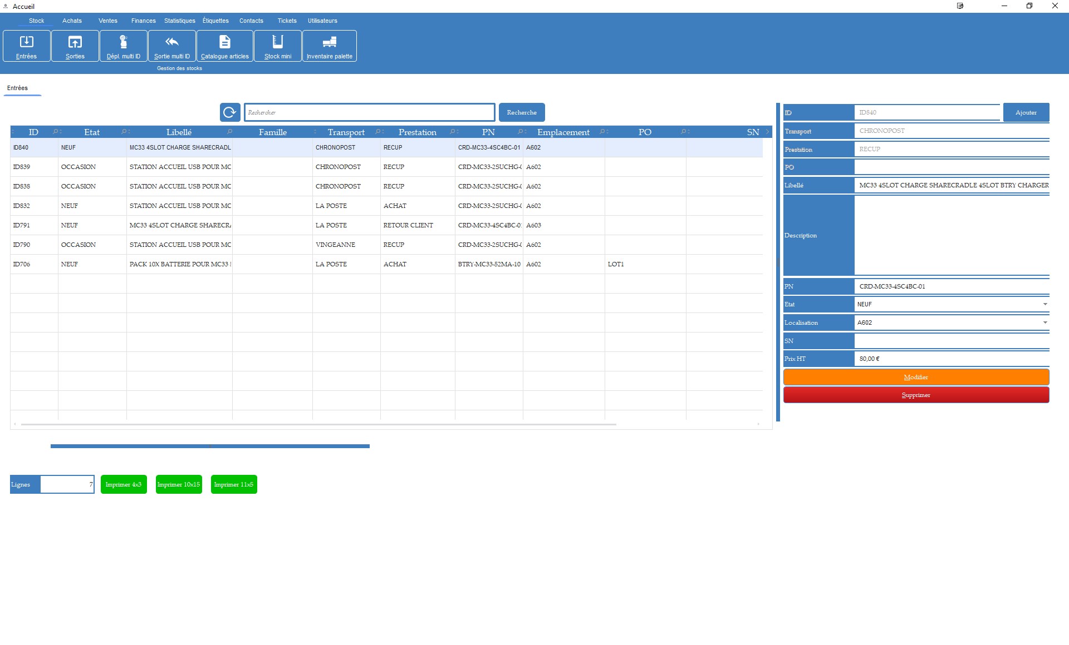Click the horizontal scrollbar under the table

click(318, 424)
